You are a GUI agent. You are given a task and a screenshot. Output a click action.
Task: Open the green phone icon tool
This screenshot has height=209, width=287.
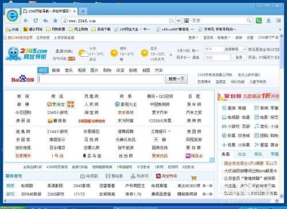pyautogui.click(x=259, y=21)
